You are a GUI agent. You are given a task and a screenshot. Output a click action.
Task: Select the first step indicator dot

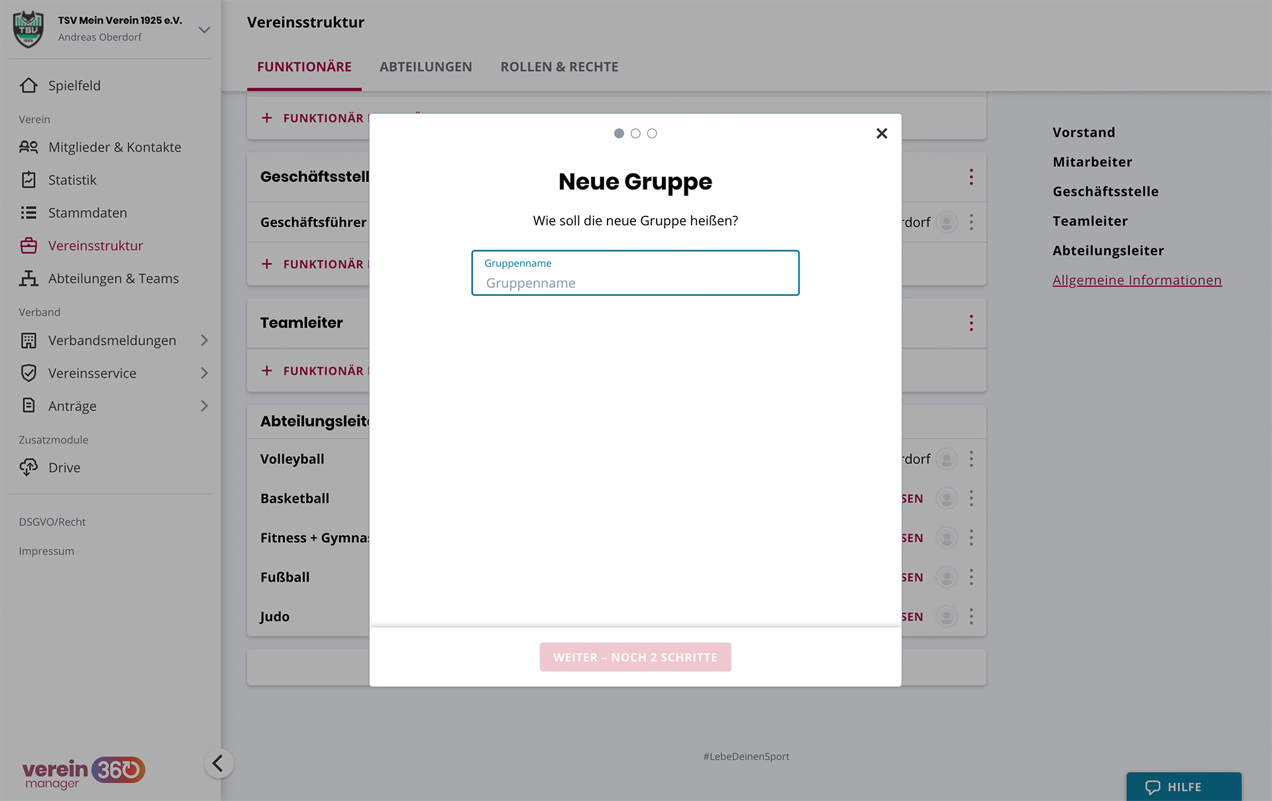(x=619, y=134)
